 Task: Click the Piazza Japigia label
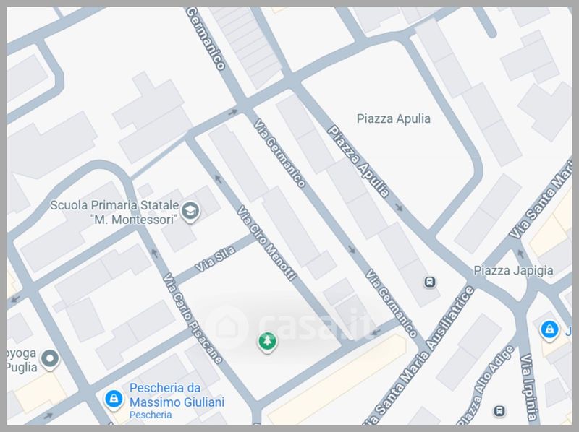513,270
